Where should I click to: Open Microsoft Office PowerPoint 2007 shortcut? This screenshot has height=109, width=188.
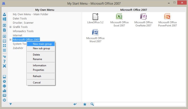(x=167, y=20)
